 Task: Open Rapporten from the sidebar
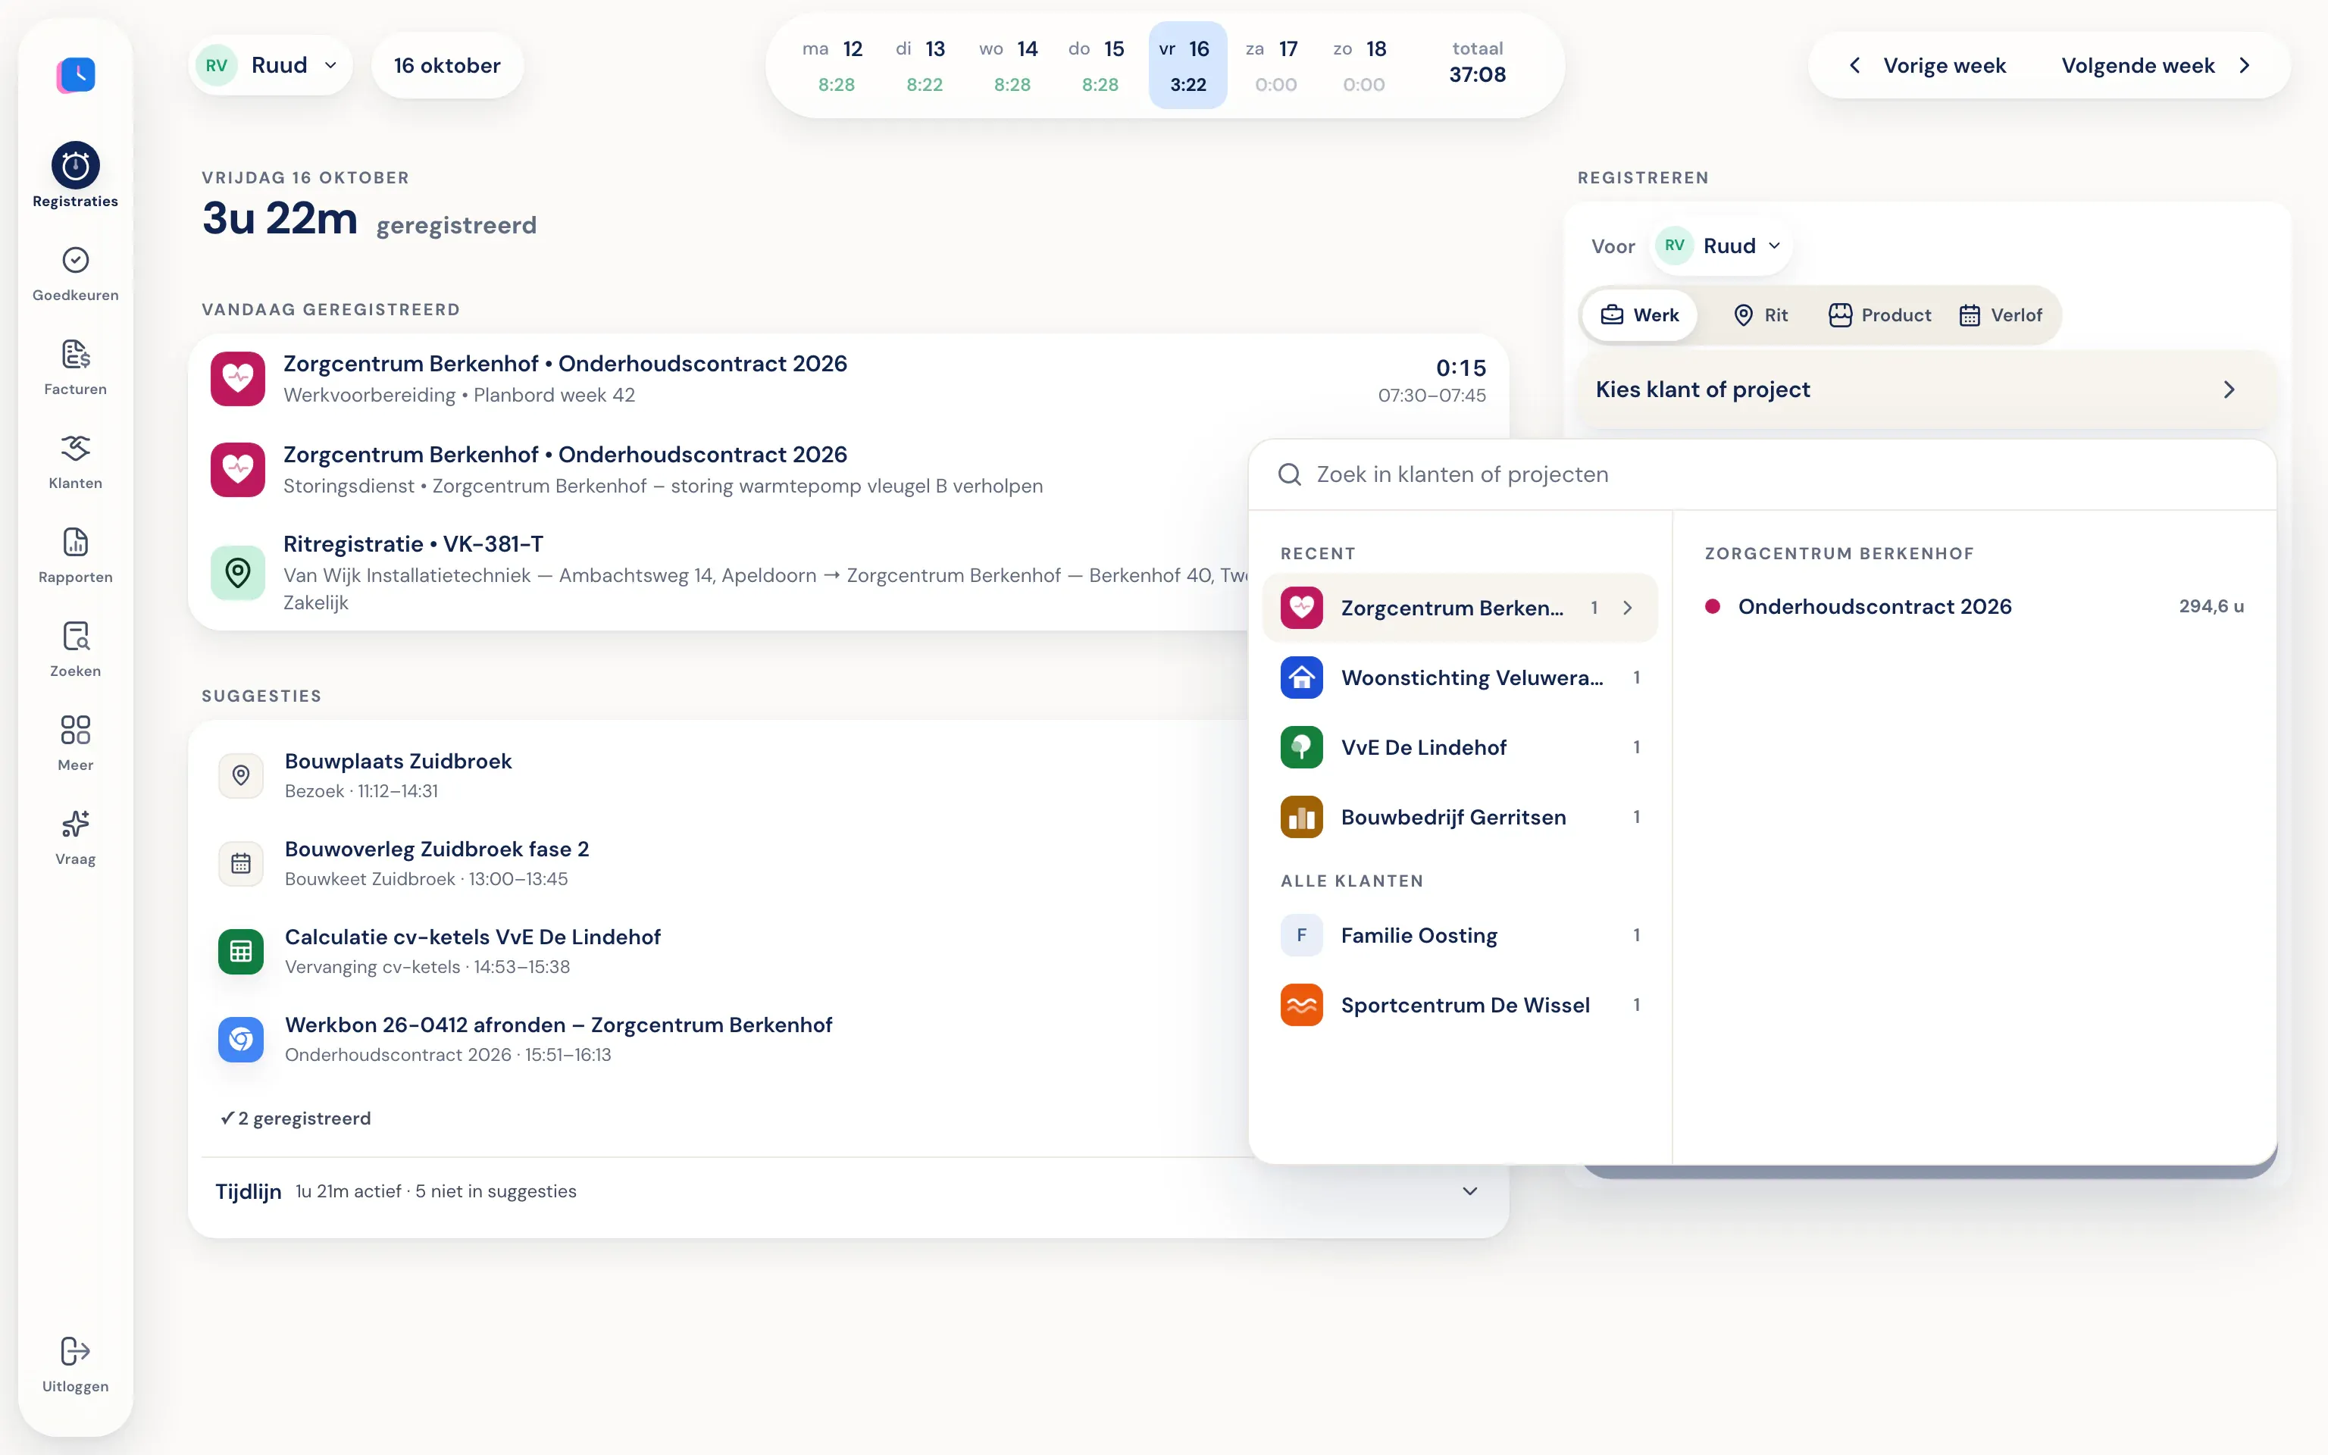75,556
